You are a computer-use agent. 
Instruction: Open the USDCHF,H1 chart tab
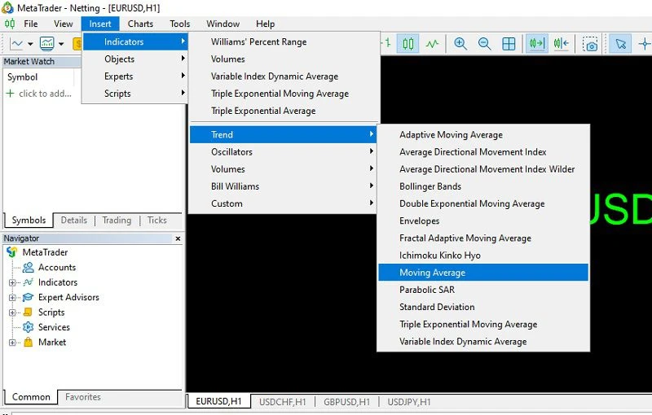pyautogui.click(x=282, y=402)
